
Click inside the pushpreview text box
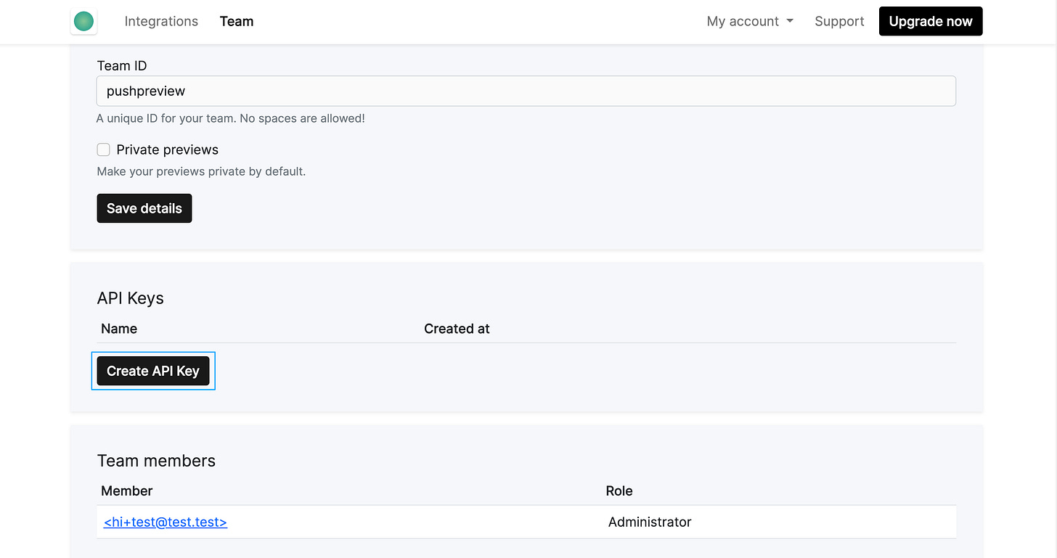[x=526, y=91]
